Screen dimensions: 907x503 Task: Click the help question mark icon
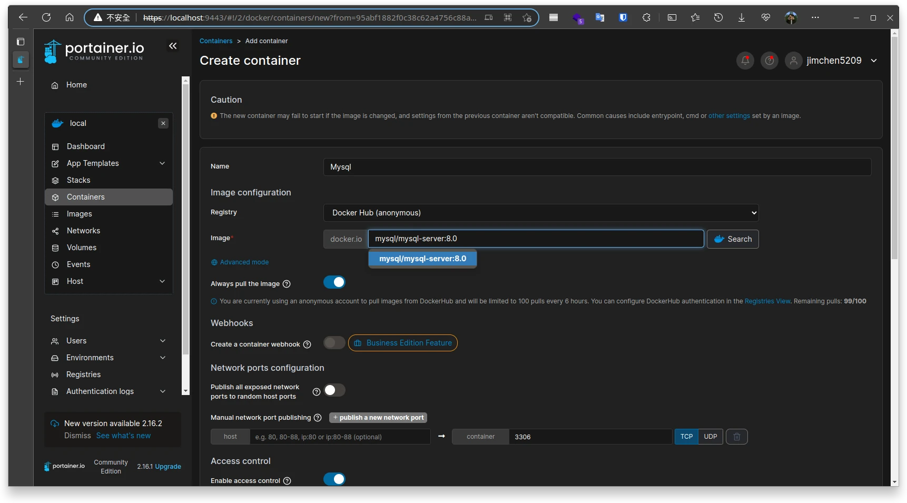click(769, 61)
